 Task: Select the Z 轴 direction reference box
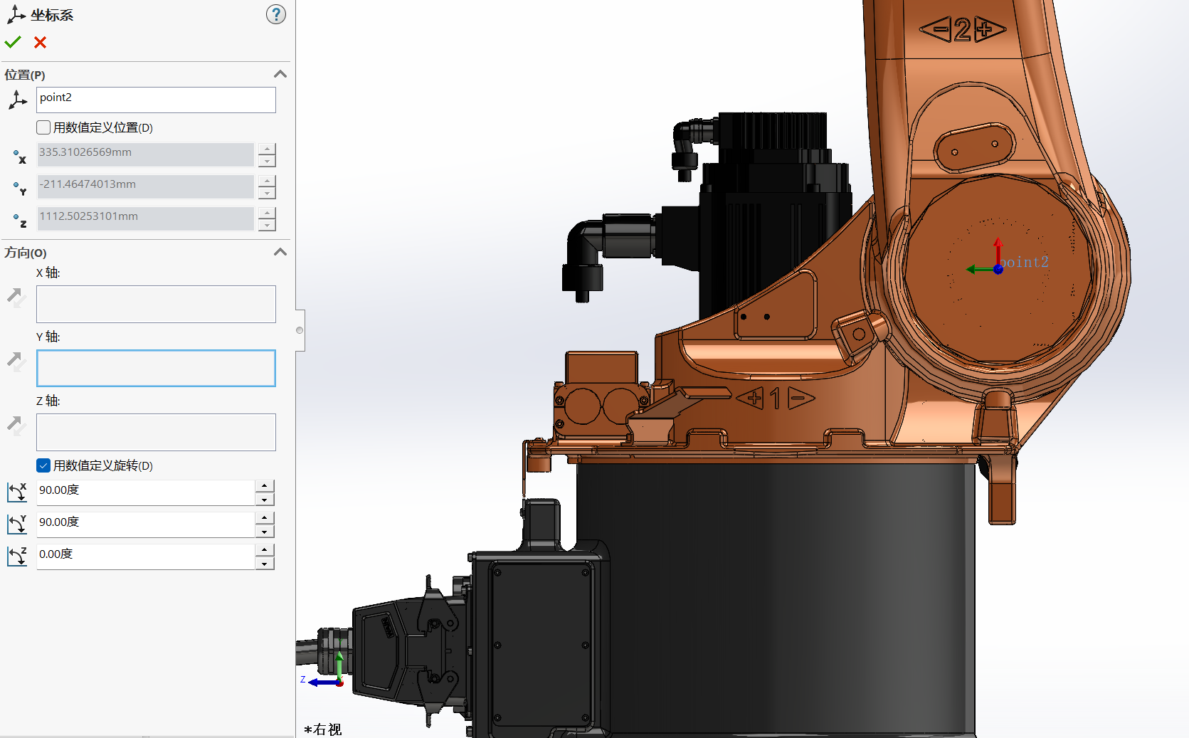tap(156, 432)
